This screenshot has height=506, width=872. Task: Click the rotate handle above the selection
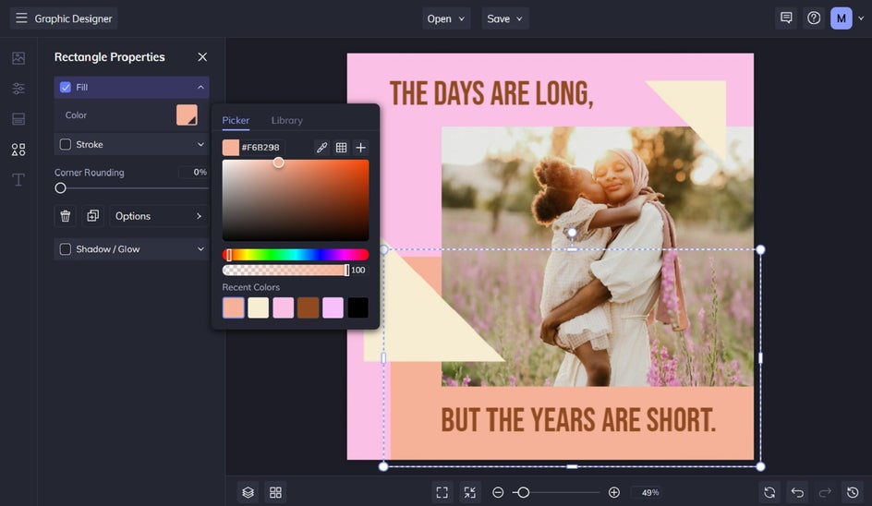(x=572, y=233)
